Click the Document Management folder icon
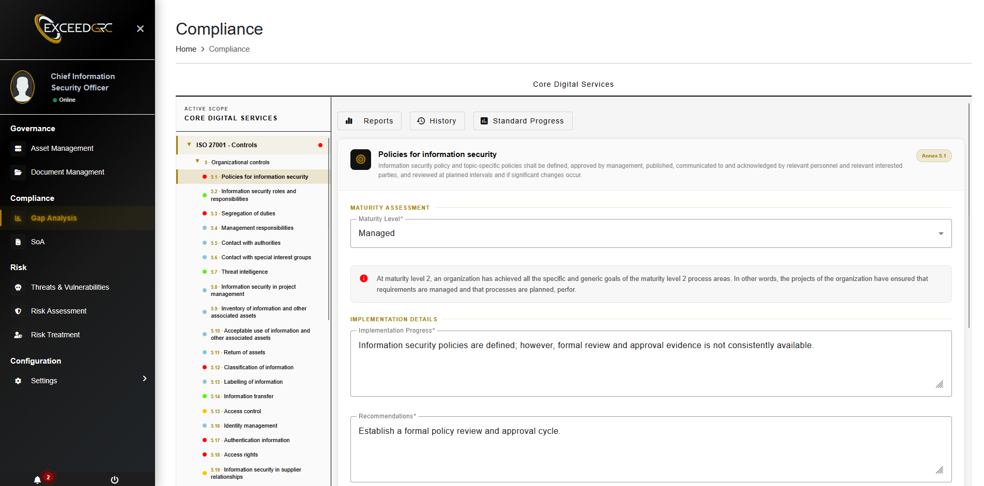The width and height of the screenshot is (984, 486). 18,173
